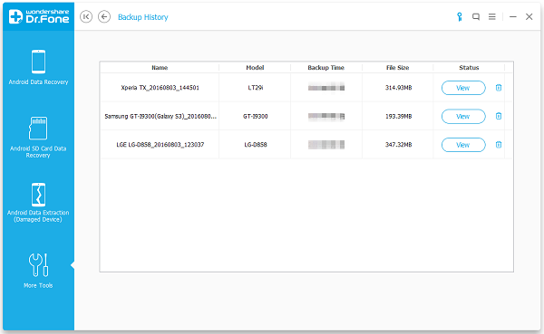Open Android SD Card Data Recovery
544x334 pixels.
[x=38, y=138]
